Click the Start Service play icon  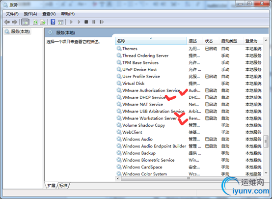pyautogui.click(x=71, y=22)
